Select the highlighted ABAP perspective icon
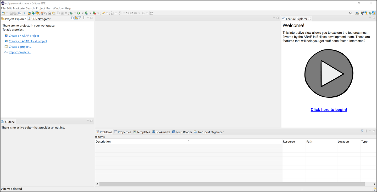The image size is (377, 192). (x=374, y=13)
